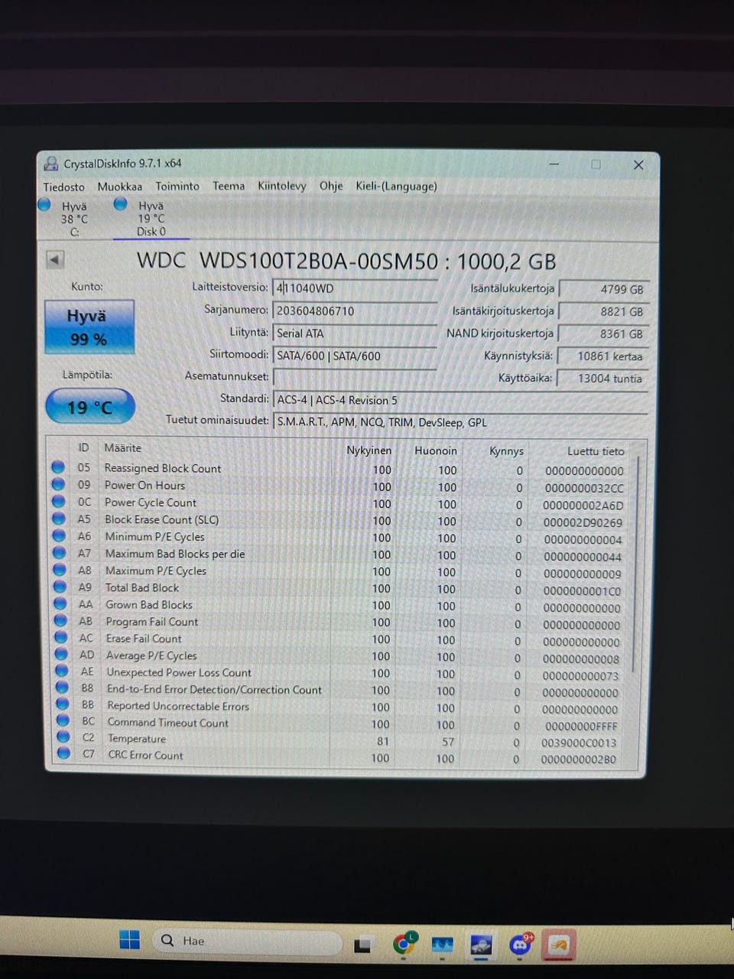
Task: Click the Sarjanumero field
Action: (x=355, y=311)
